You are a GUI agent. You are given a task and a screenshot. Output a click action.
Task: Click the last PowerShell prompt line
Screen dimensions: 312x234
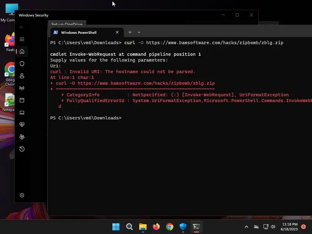click(86, 118)
